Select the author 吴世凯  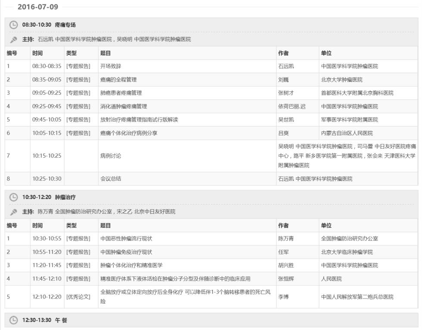[286, 119]
